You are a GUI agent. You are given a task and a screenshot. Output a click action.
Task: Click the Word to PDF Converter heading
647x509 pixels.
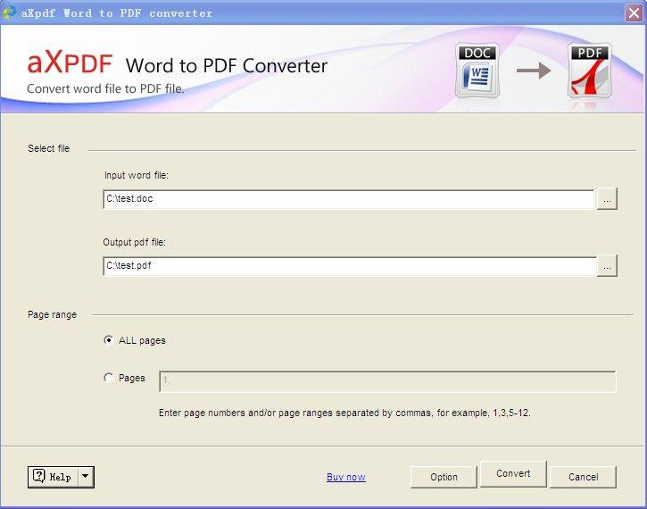227,66
